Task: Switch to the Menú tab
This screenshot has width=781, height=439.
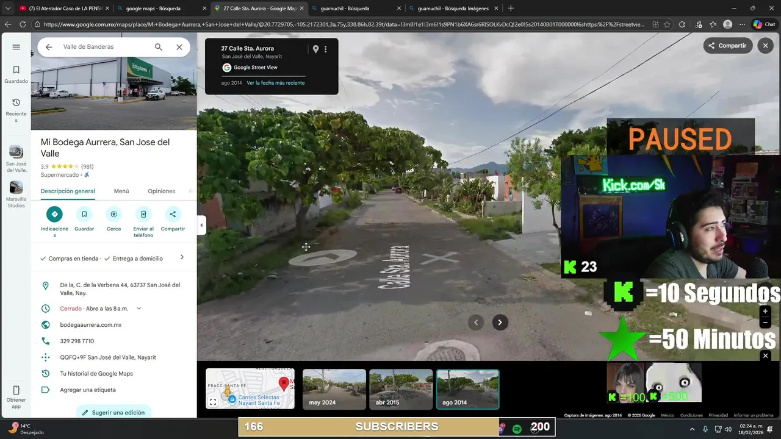Action: coord(121,191)
